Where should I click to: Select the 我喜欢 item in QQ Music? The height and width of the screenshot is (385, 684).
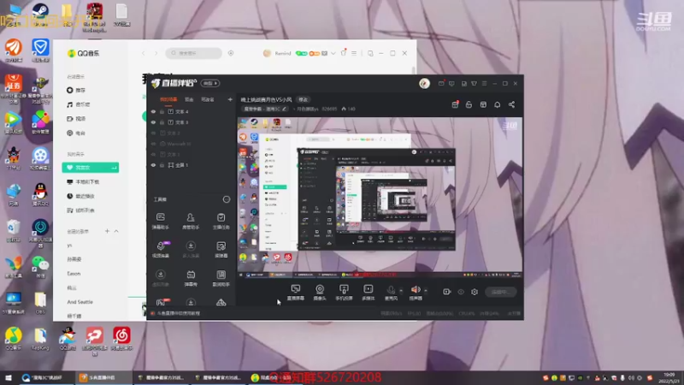point(91,168)
